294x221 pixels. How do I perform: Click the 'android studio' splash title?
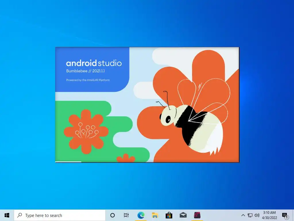(x=94, y=63)
